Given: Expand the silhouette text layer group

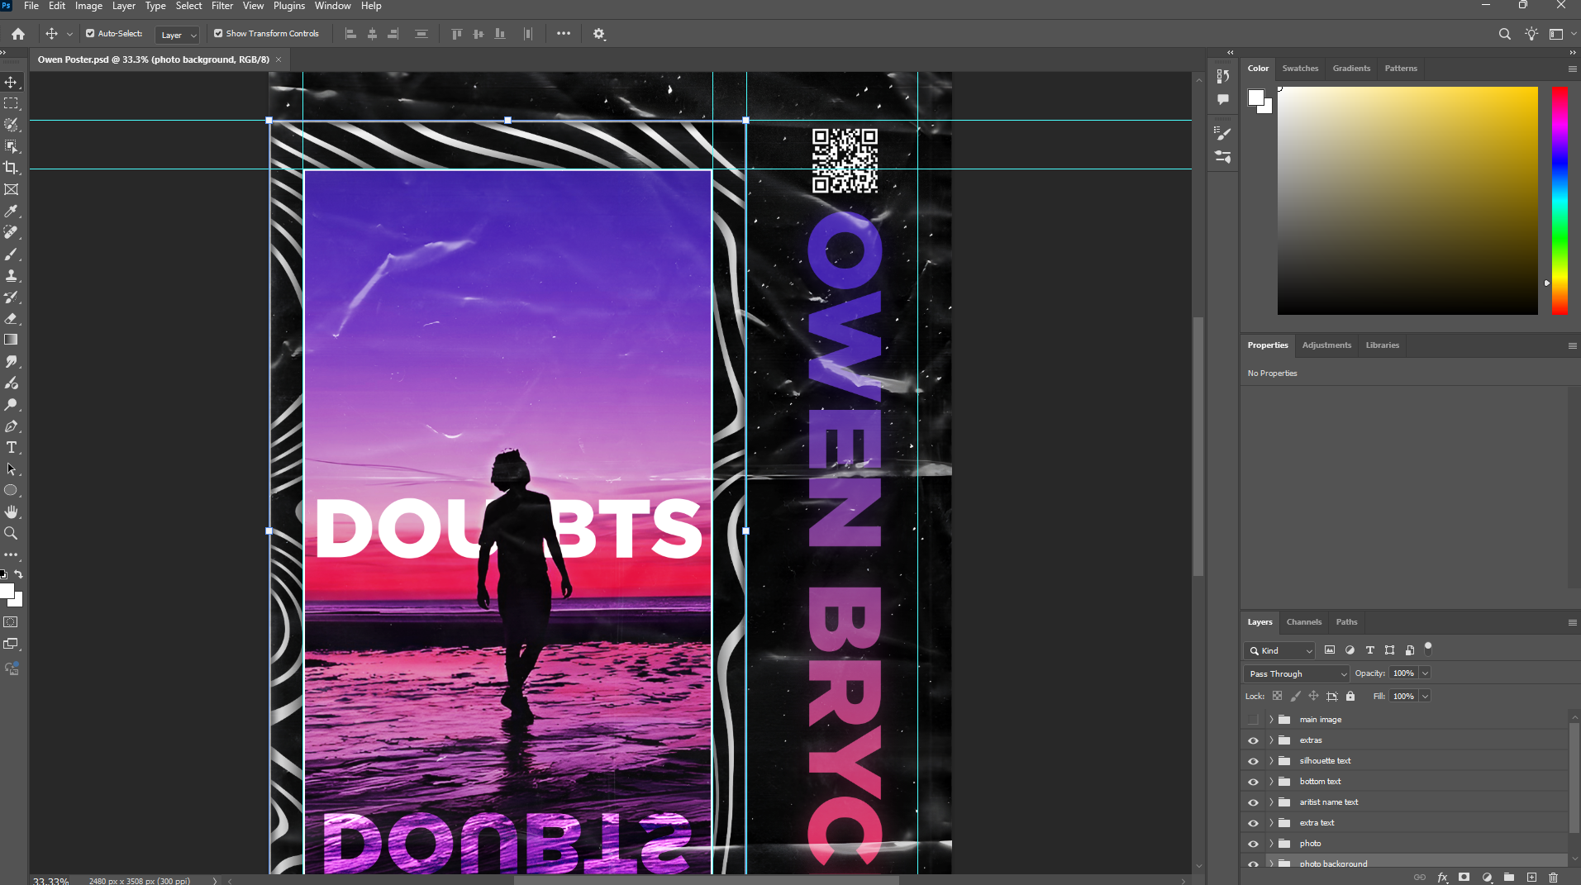Looking at the screenshot, I should click(x=1271, y=760).
